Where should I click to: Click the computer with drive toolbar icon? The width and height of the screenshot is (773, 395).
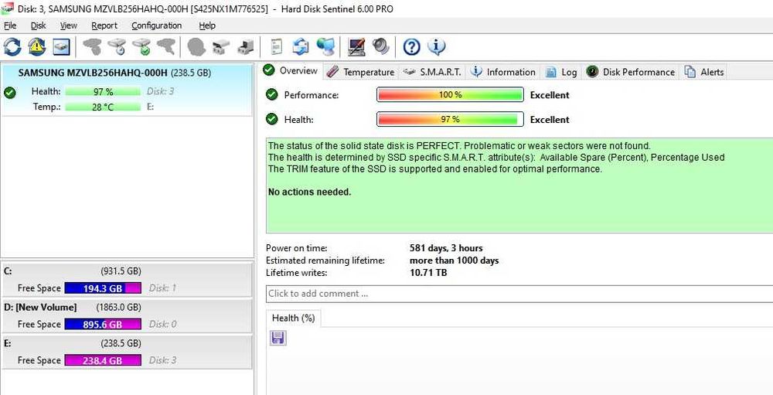245,47
